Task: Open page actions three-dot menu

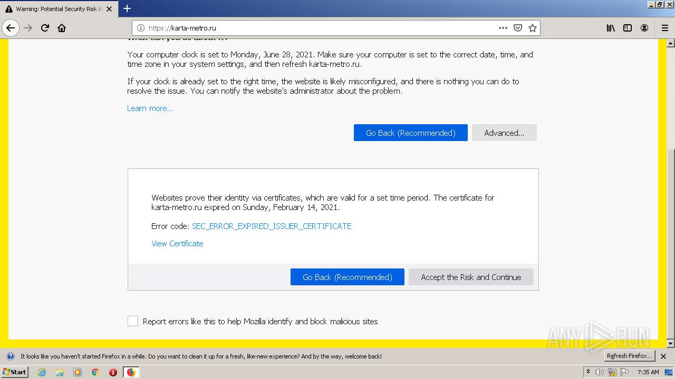Action: (503, 28)
